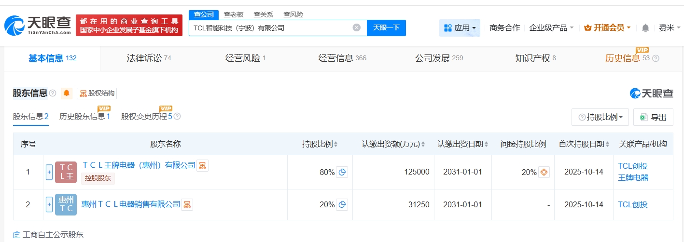Viewport: 684px width, 242px height.
Task: Open pie chart for the 20% shareholding
Action: [342, 205]
